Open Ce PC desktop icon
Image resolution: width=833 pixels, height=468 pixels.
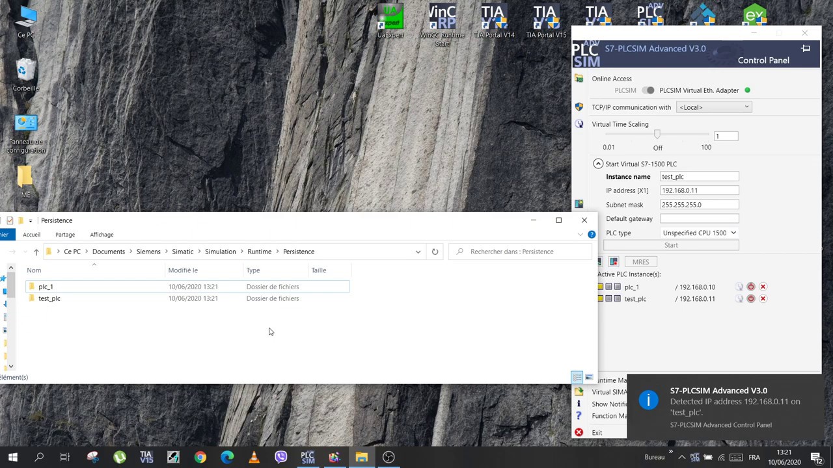26,22
